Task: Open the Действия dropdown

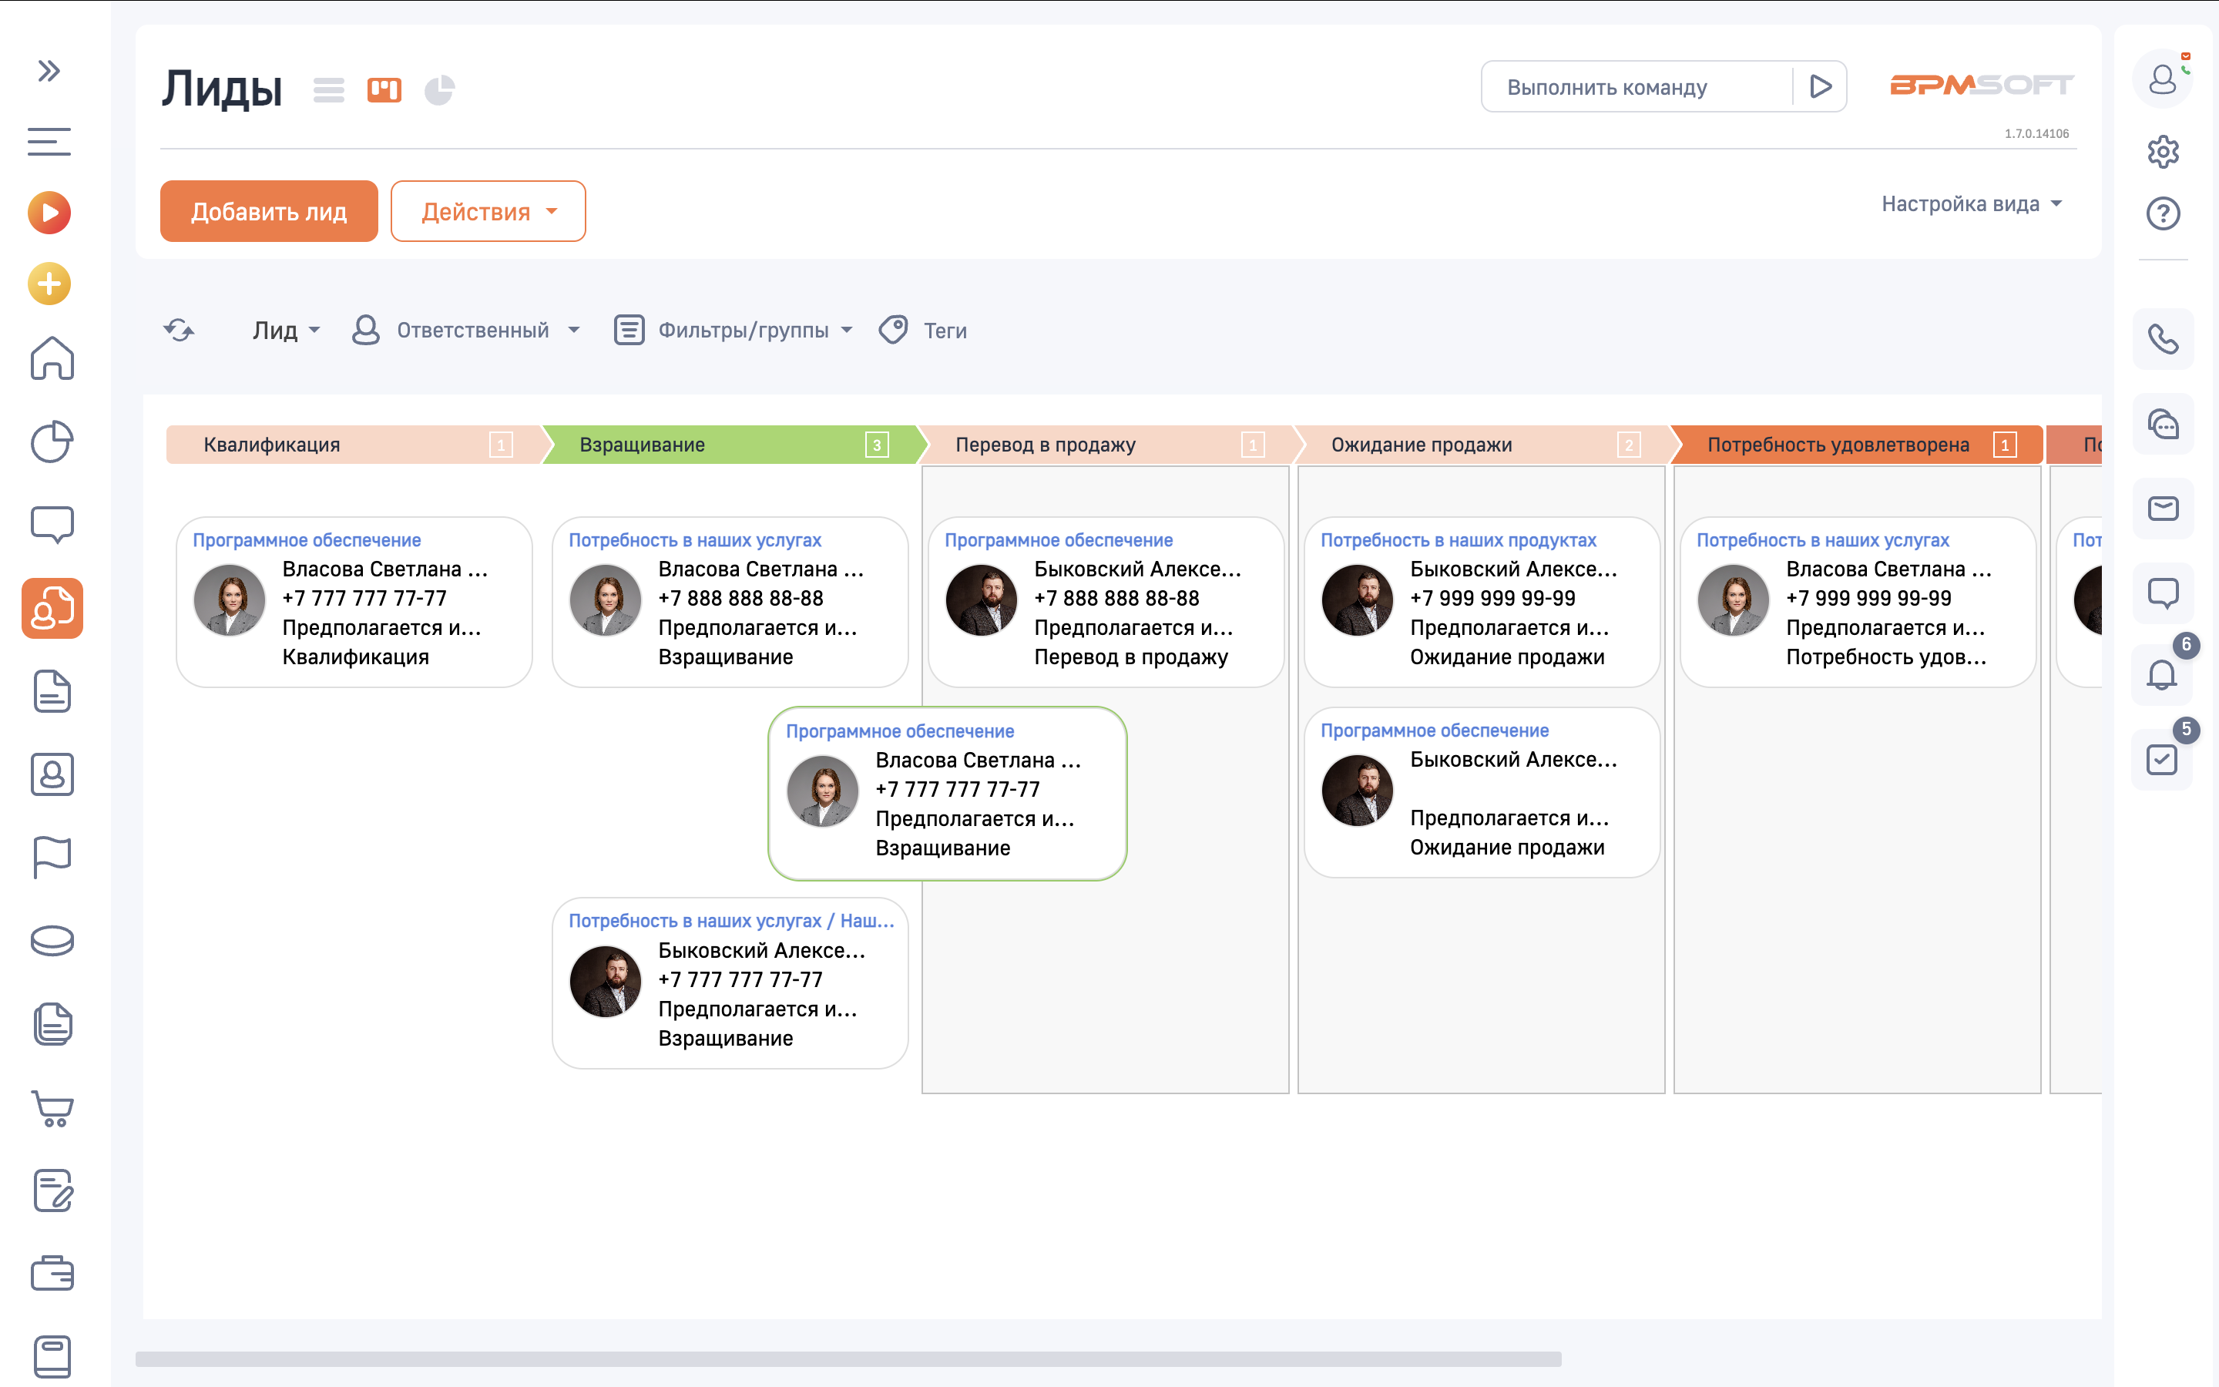Action: pyautogui.click(x=488, y=211)
